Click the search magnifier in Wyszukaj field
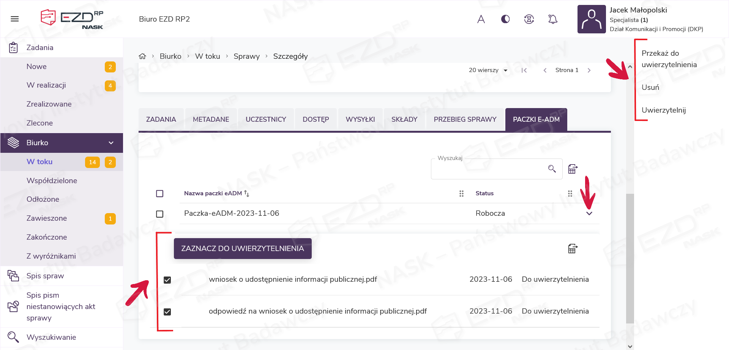Screen dimensions: 729x350 [552, 169]
